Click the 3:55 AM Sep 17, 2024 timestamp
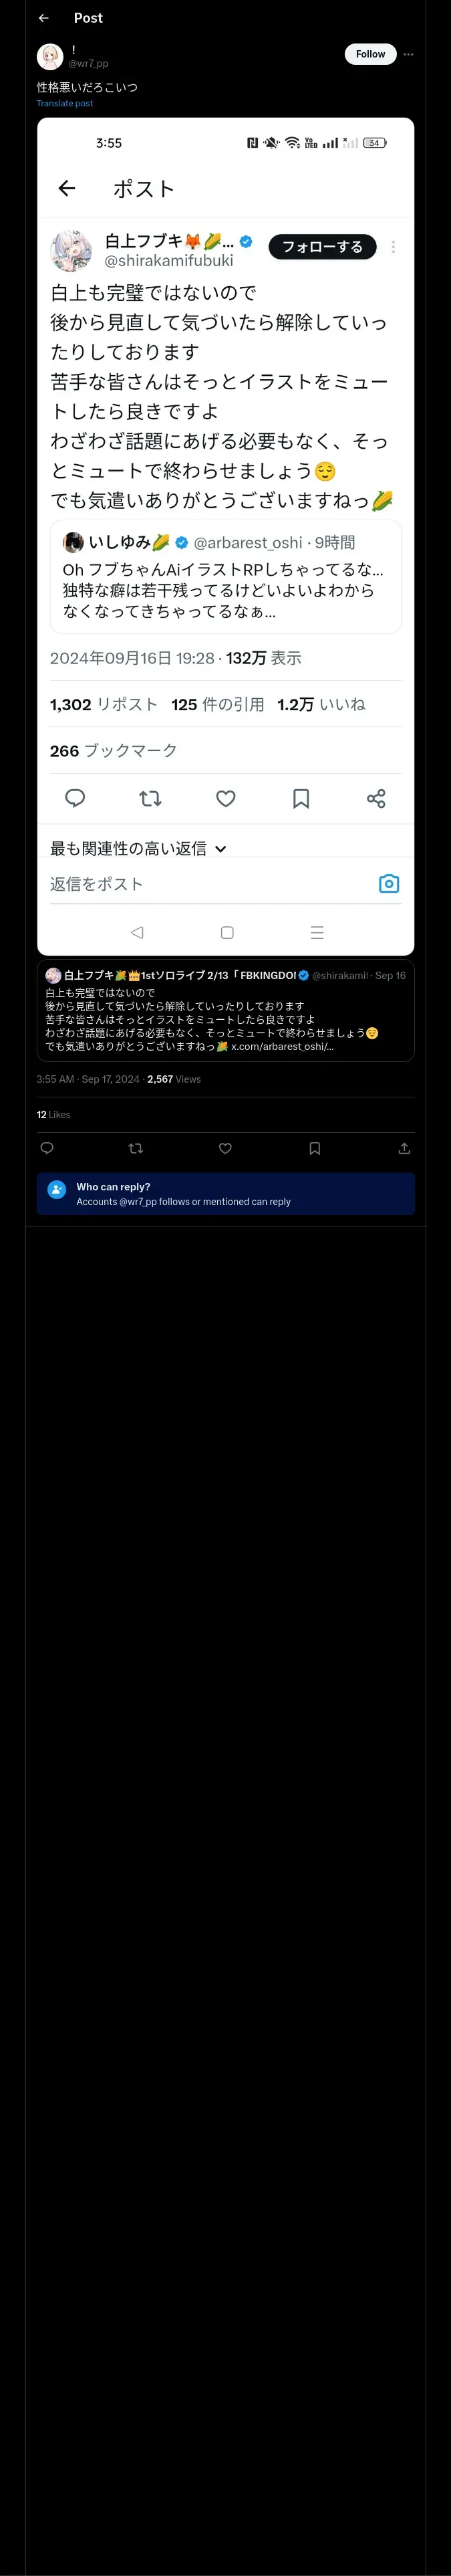 88,1079
